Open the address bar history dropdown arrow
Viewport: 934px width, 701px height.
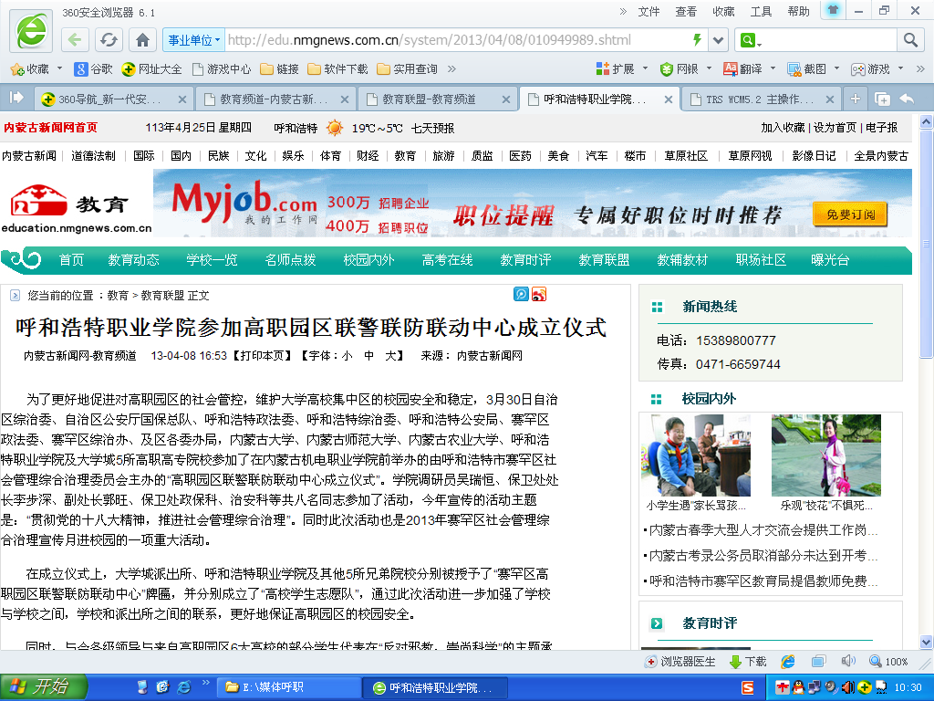719,40
